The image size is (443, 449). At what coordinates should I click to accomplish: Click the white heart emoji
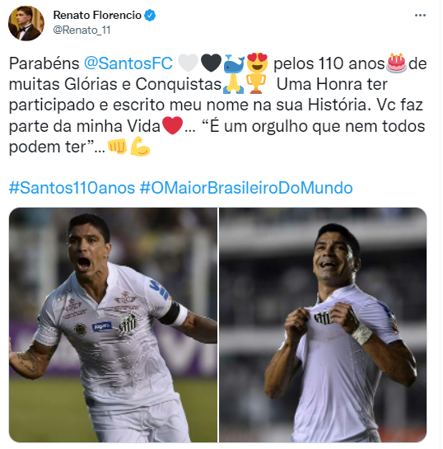pyautogui.click(x=188, y=63)
